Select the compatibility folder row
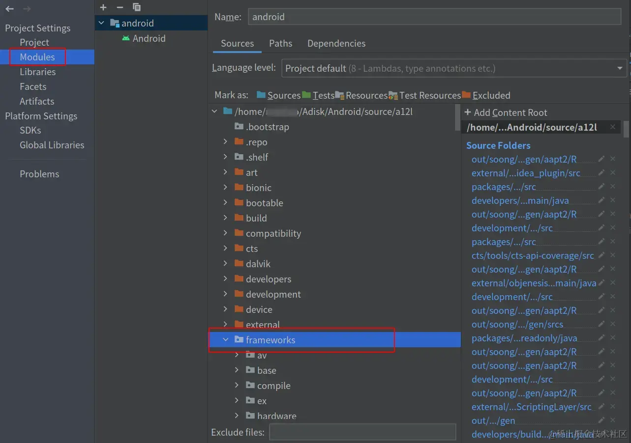This screenshot has height=443, width=631. point(334,233)
